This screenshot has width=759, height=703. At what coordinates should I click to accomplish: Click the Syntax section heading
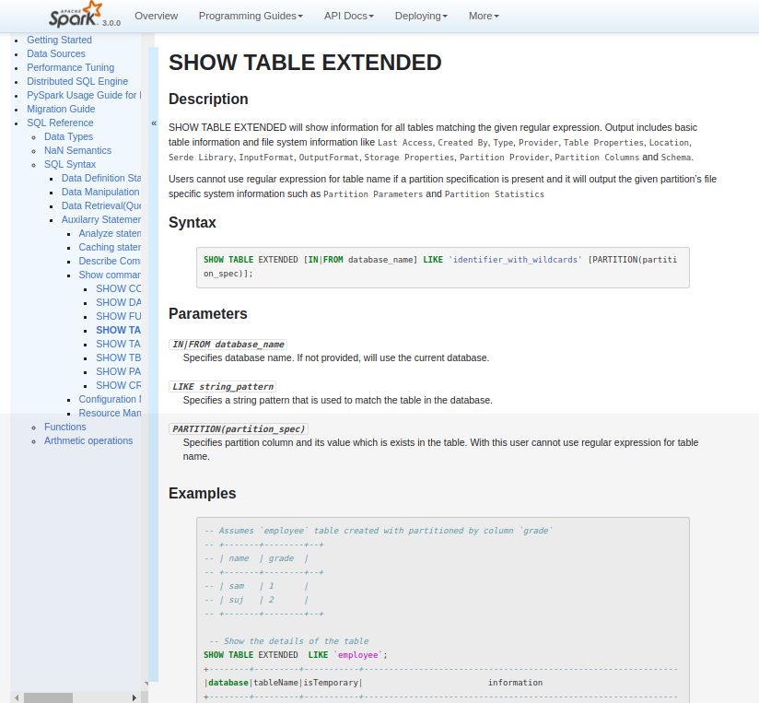click(193, 222)
